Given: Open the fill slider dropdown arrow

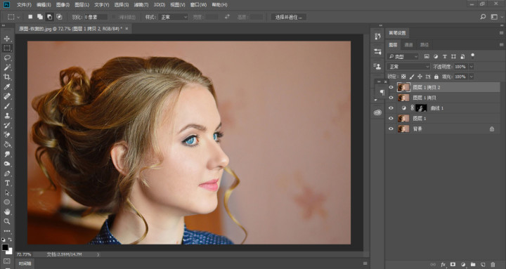Looking at the screenshot, I should click(x=471, y=77).
